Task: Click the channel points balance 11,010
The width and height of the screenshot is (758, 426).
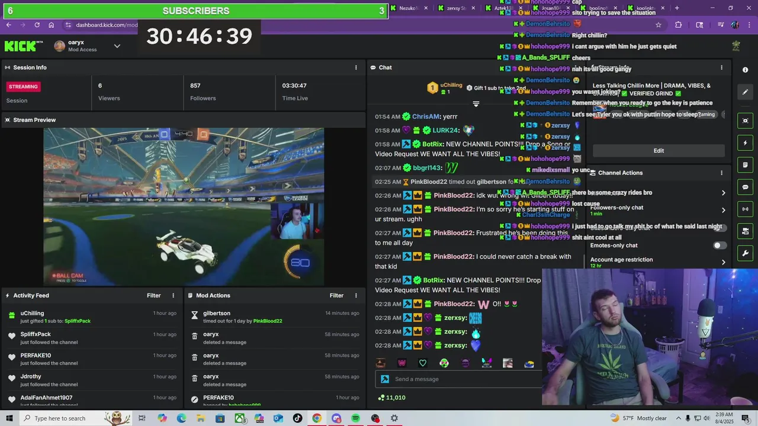Action: click(x=392, y=398)
